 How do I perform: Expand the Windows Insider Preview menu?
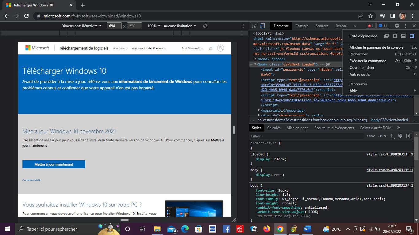click(x=149, y=48)
